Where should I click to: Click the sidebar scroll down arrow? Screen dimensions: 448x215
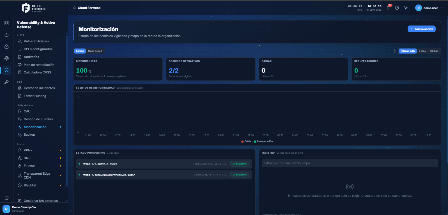[x=66, y=201]
